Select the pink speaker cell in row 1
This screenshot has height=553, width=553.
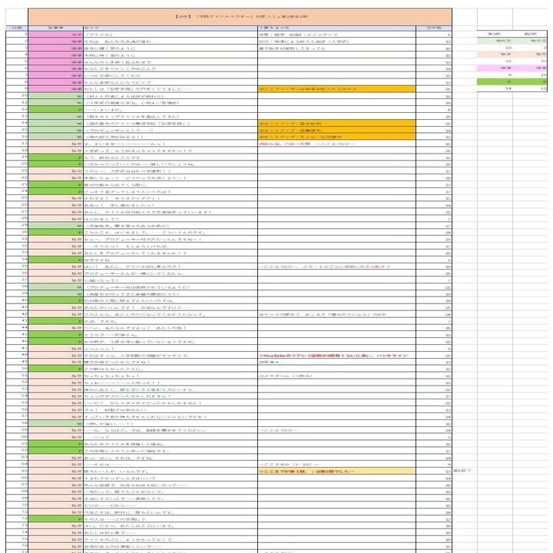(56, 35)
